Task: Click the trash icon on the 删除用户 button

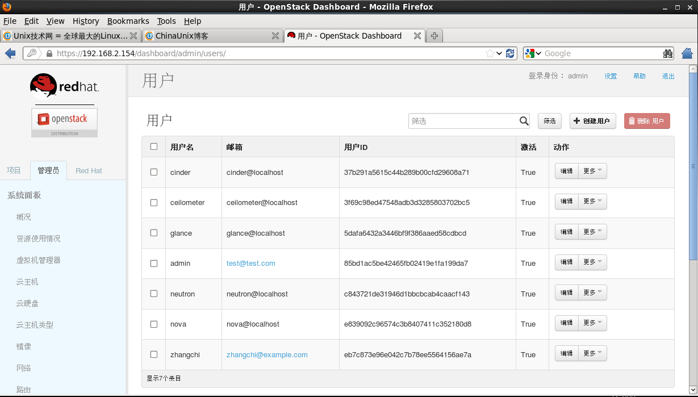Action: click(632, 121)
